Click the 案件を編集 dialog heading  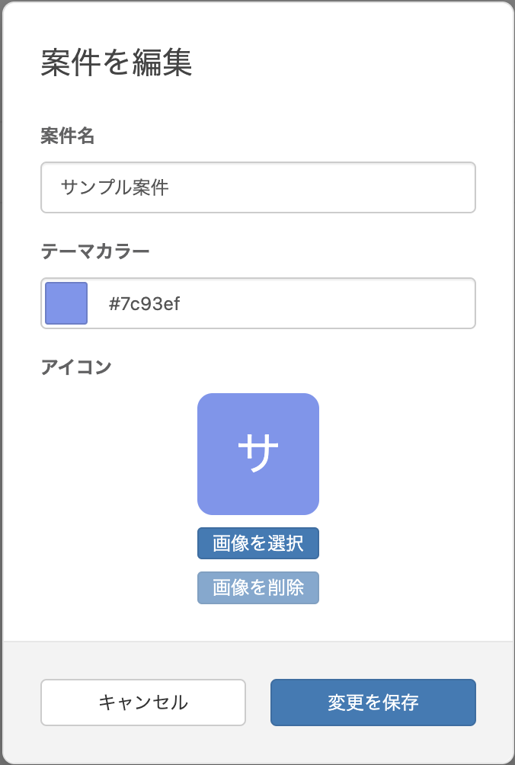click(x=117, y=63)
